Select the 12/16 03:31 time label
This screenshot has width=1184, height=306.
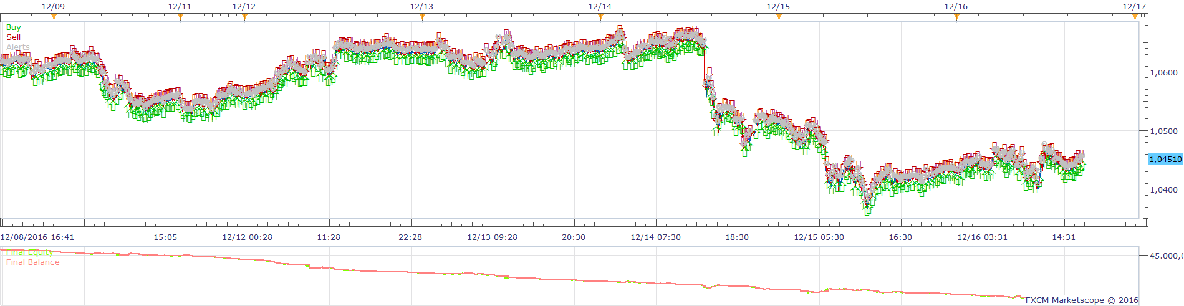point(983,237)
